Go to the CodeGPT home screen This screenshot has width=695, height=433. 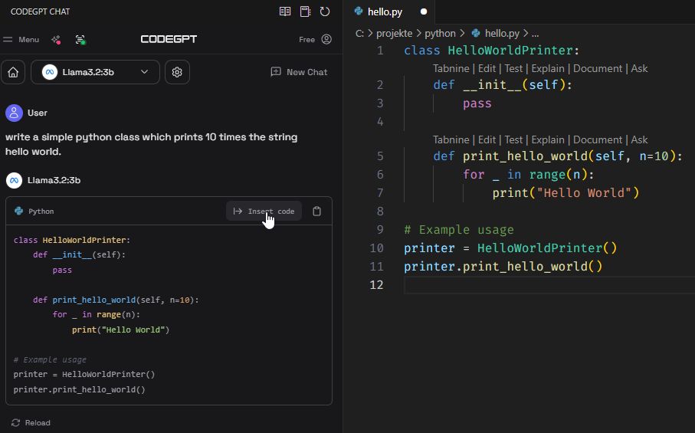pos(12,72)
